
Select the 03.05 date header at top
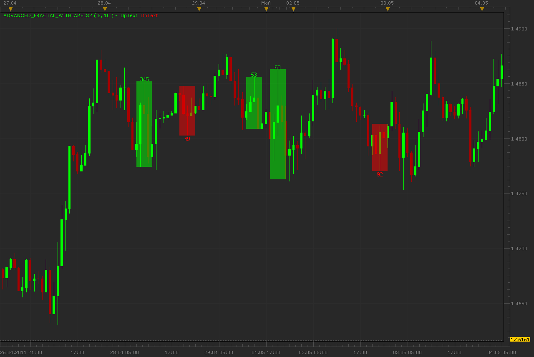tap(387, 3)
